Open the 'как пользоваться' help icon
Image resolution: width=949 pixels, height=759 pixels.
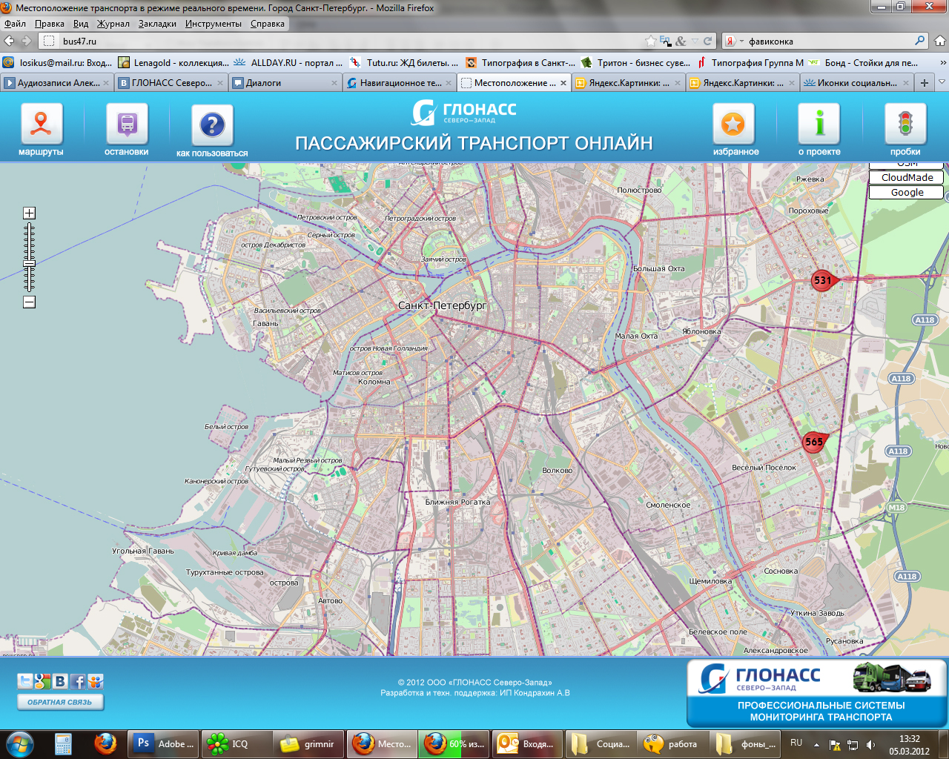coord(212,125)
